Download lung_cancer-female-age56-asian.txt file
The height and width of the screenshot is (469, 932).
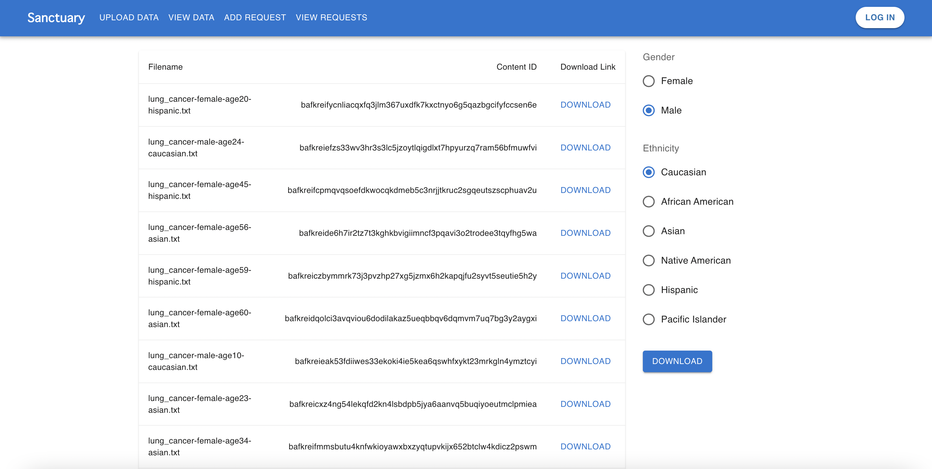pyautogui.click(x=585, y=233)
